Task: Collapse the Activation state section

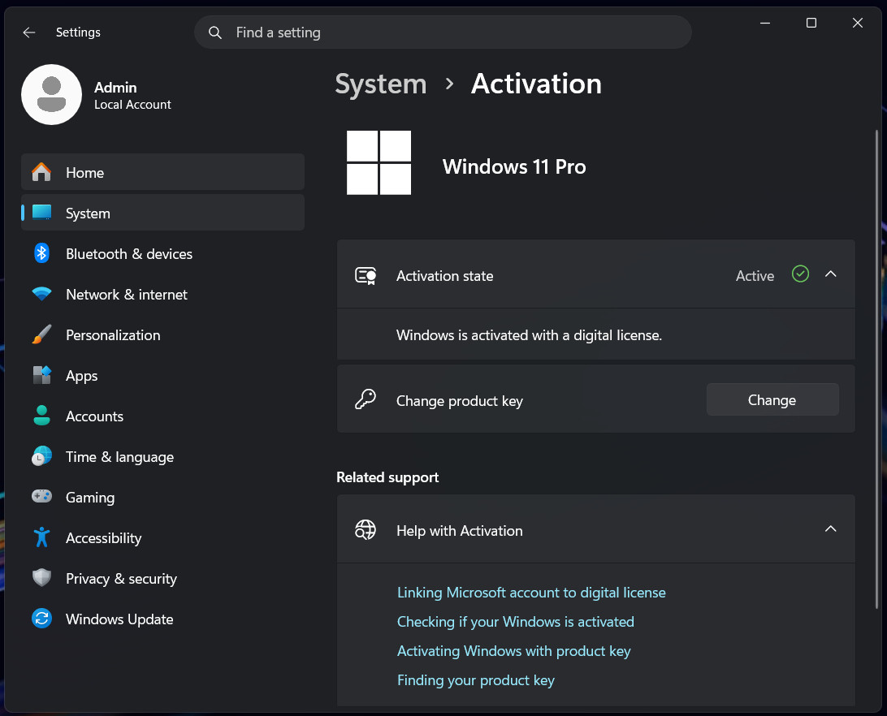Action: coord(830,274)
